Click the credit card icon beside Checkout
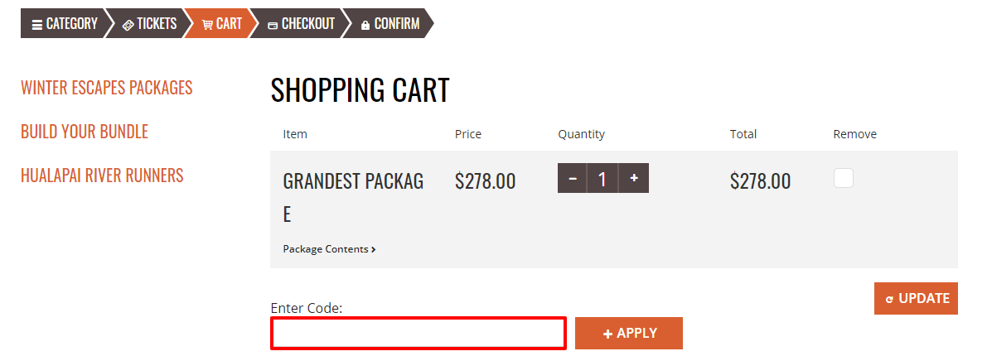 273,26
